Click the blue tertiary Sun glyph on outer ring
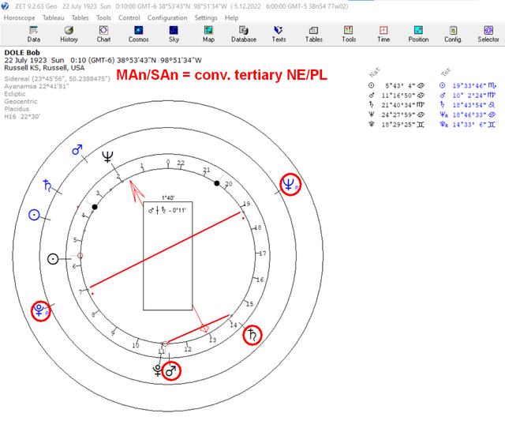The image size is (505, 432). [34, 215]
